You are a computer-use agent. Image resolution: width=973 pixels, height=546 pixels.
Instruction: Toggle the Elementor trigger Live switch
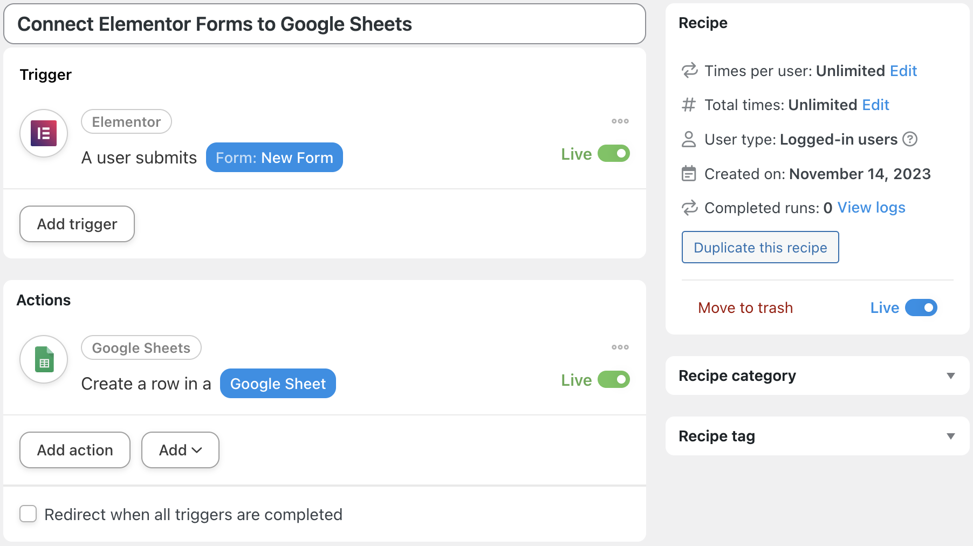coord(614,154)
